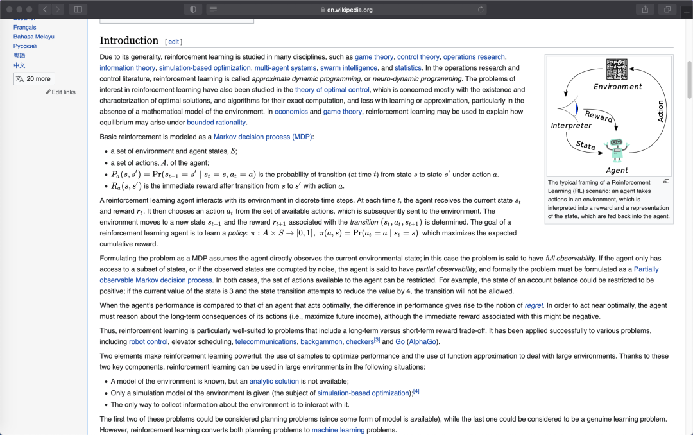Show tab overview icon
Screen dimensions: 693x435
click(667, 9)
